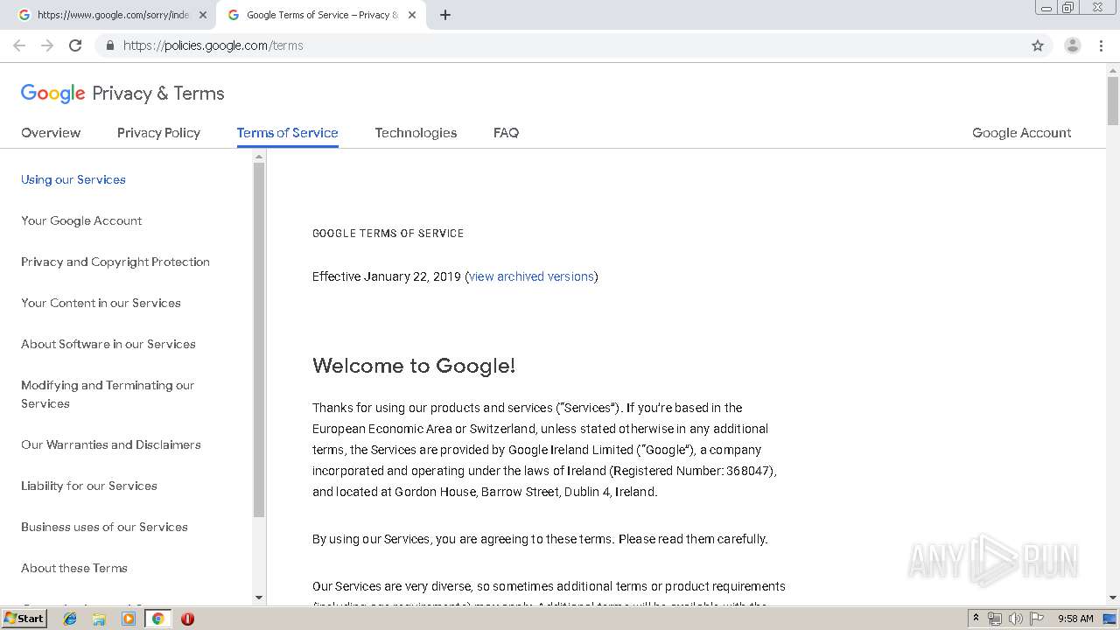Open a new tab with the plus button

coord(445,15)
